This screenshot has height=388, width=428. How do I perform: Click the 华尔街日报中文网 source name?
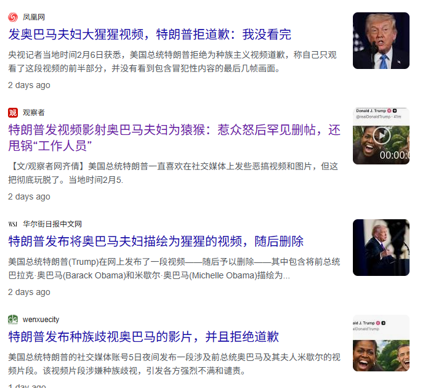52,224
